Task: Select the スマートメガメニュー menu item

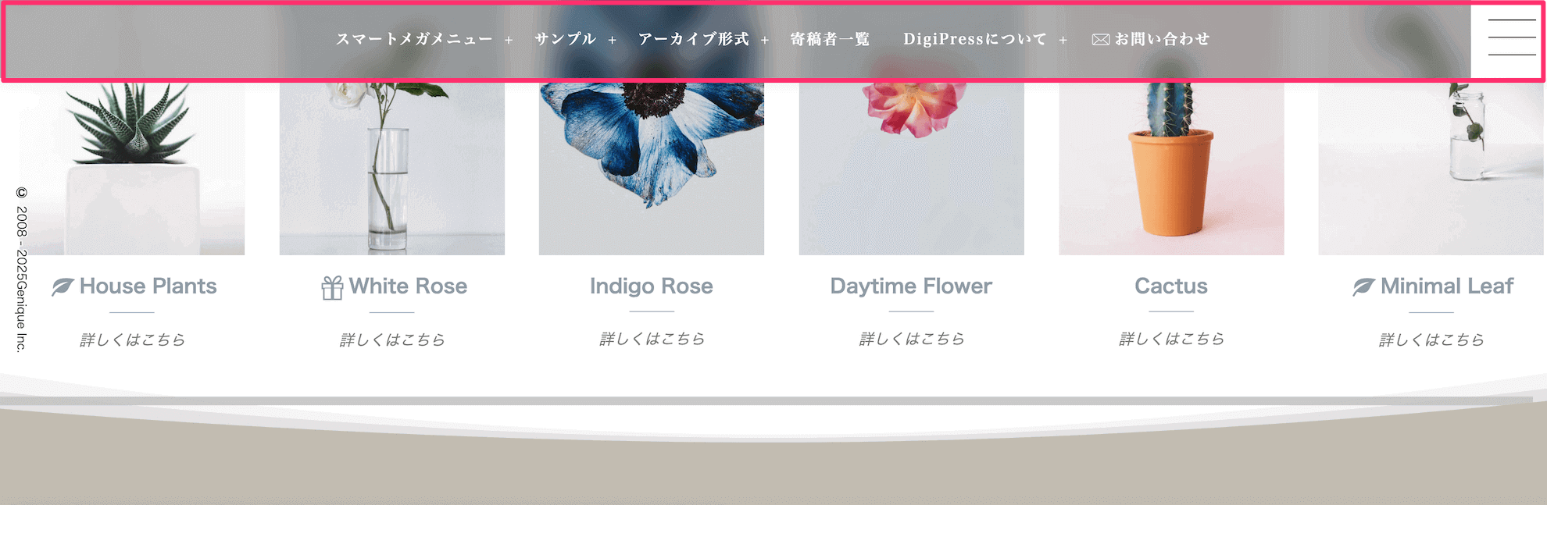Action: coord(414,39)
